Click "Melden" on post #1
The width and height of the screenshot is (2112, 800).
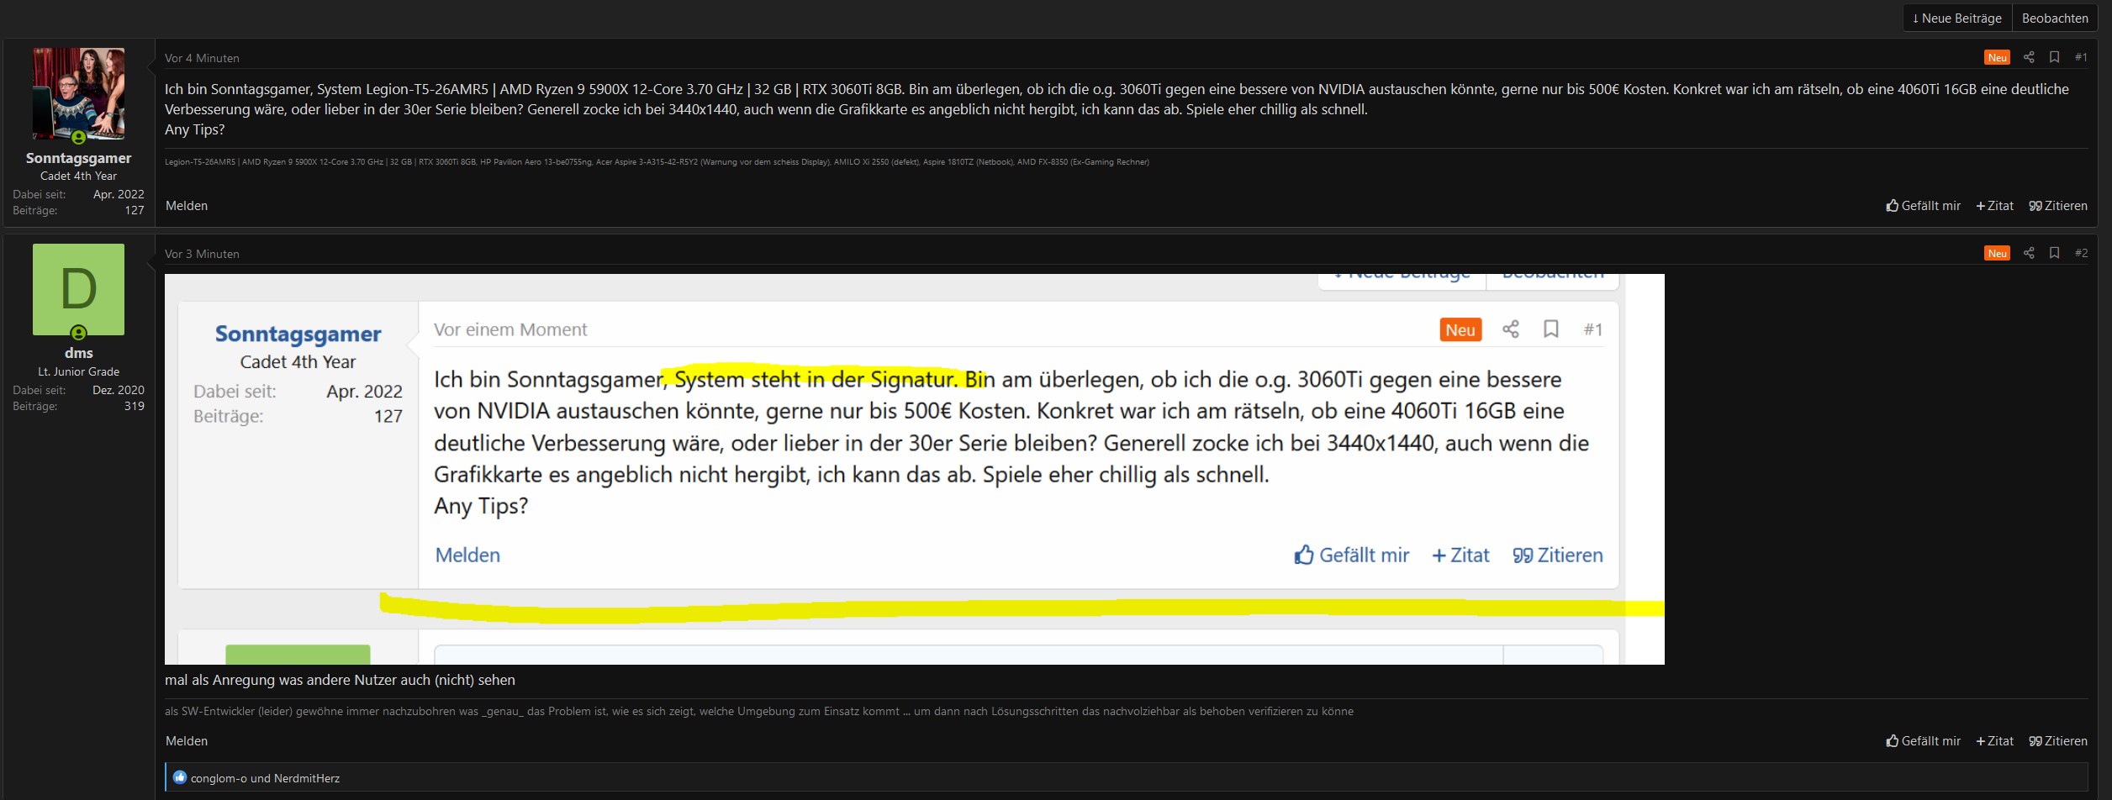click(x=187, y=206)
